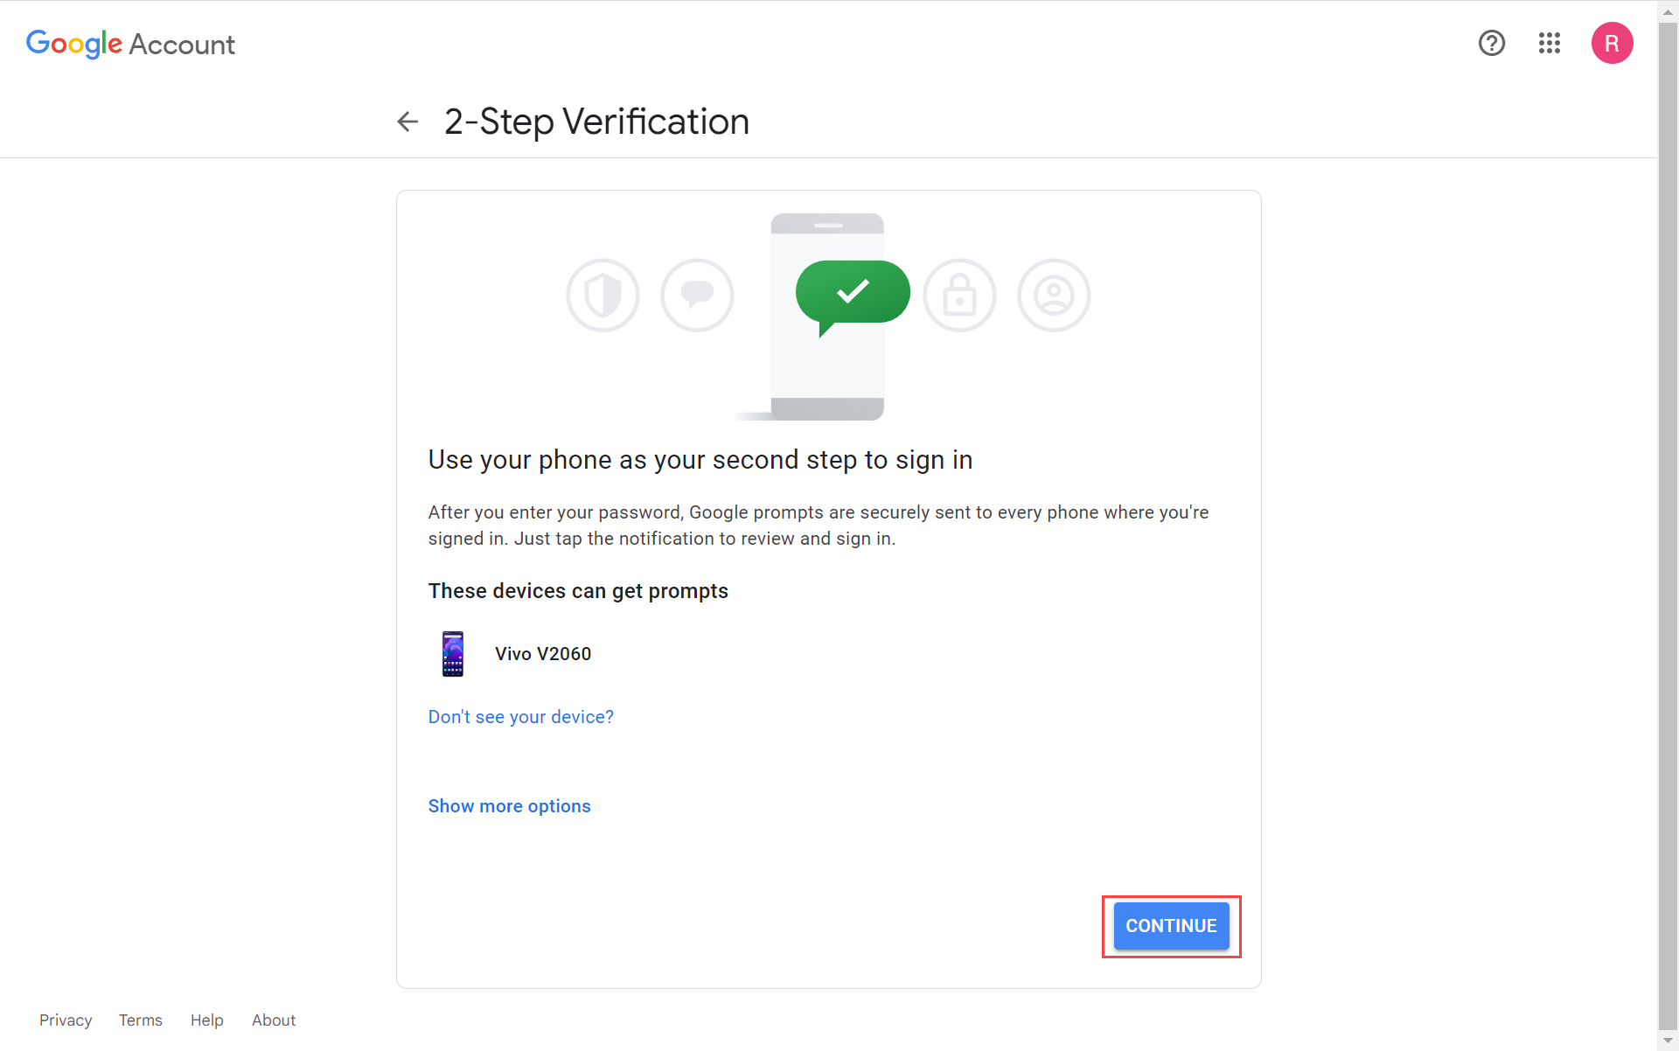Expand Show more options
This screenshot has height=1051, width=1679.
tap(509, 805)
